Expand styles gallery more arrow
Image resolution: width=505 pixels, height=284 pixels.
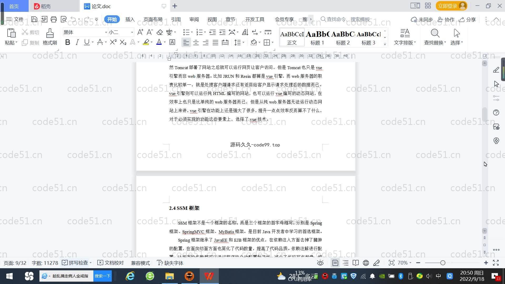pyautogui.click(x=385, y=44)
